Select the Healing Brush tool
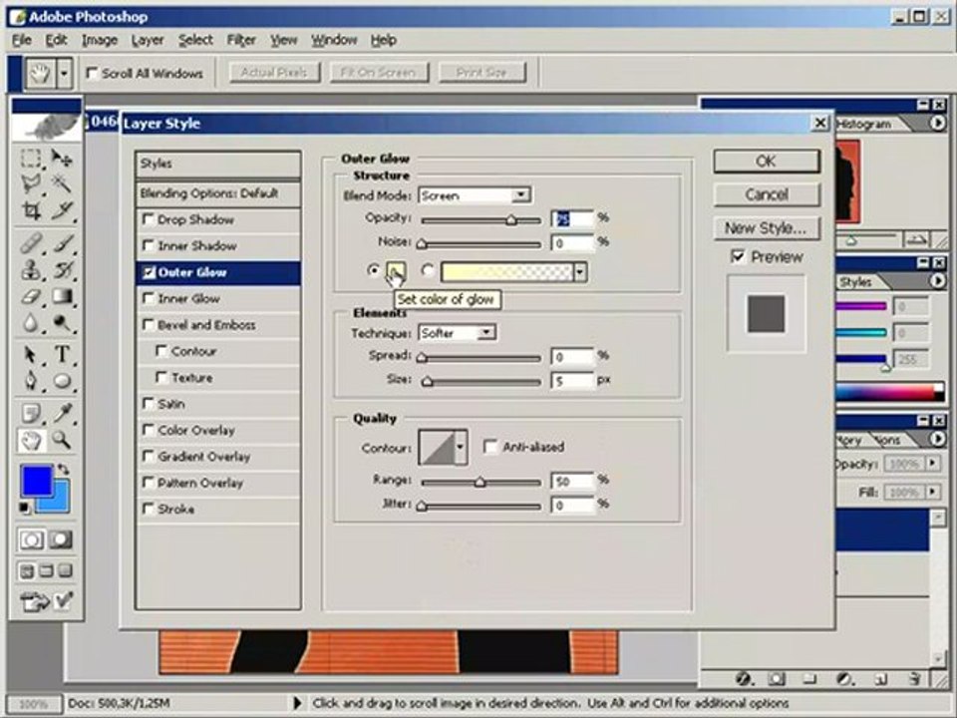 coord(31,243)
